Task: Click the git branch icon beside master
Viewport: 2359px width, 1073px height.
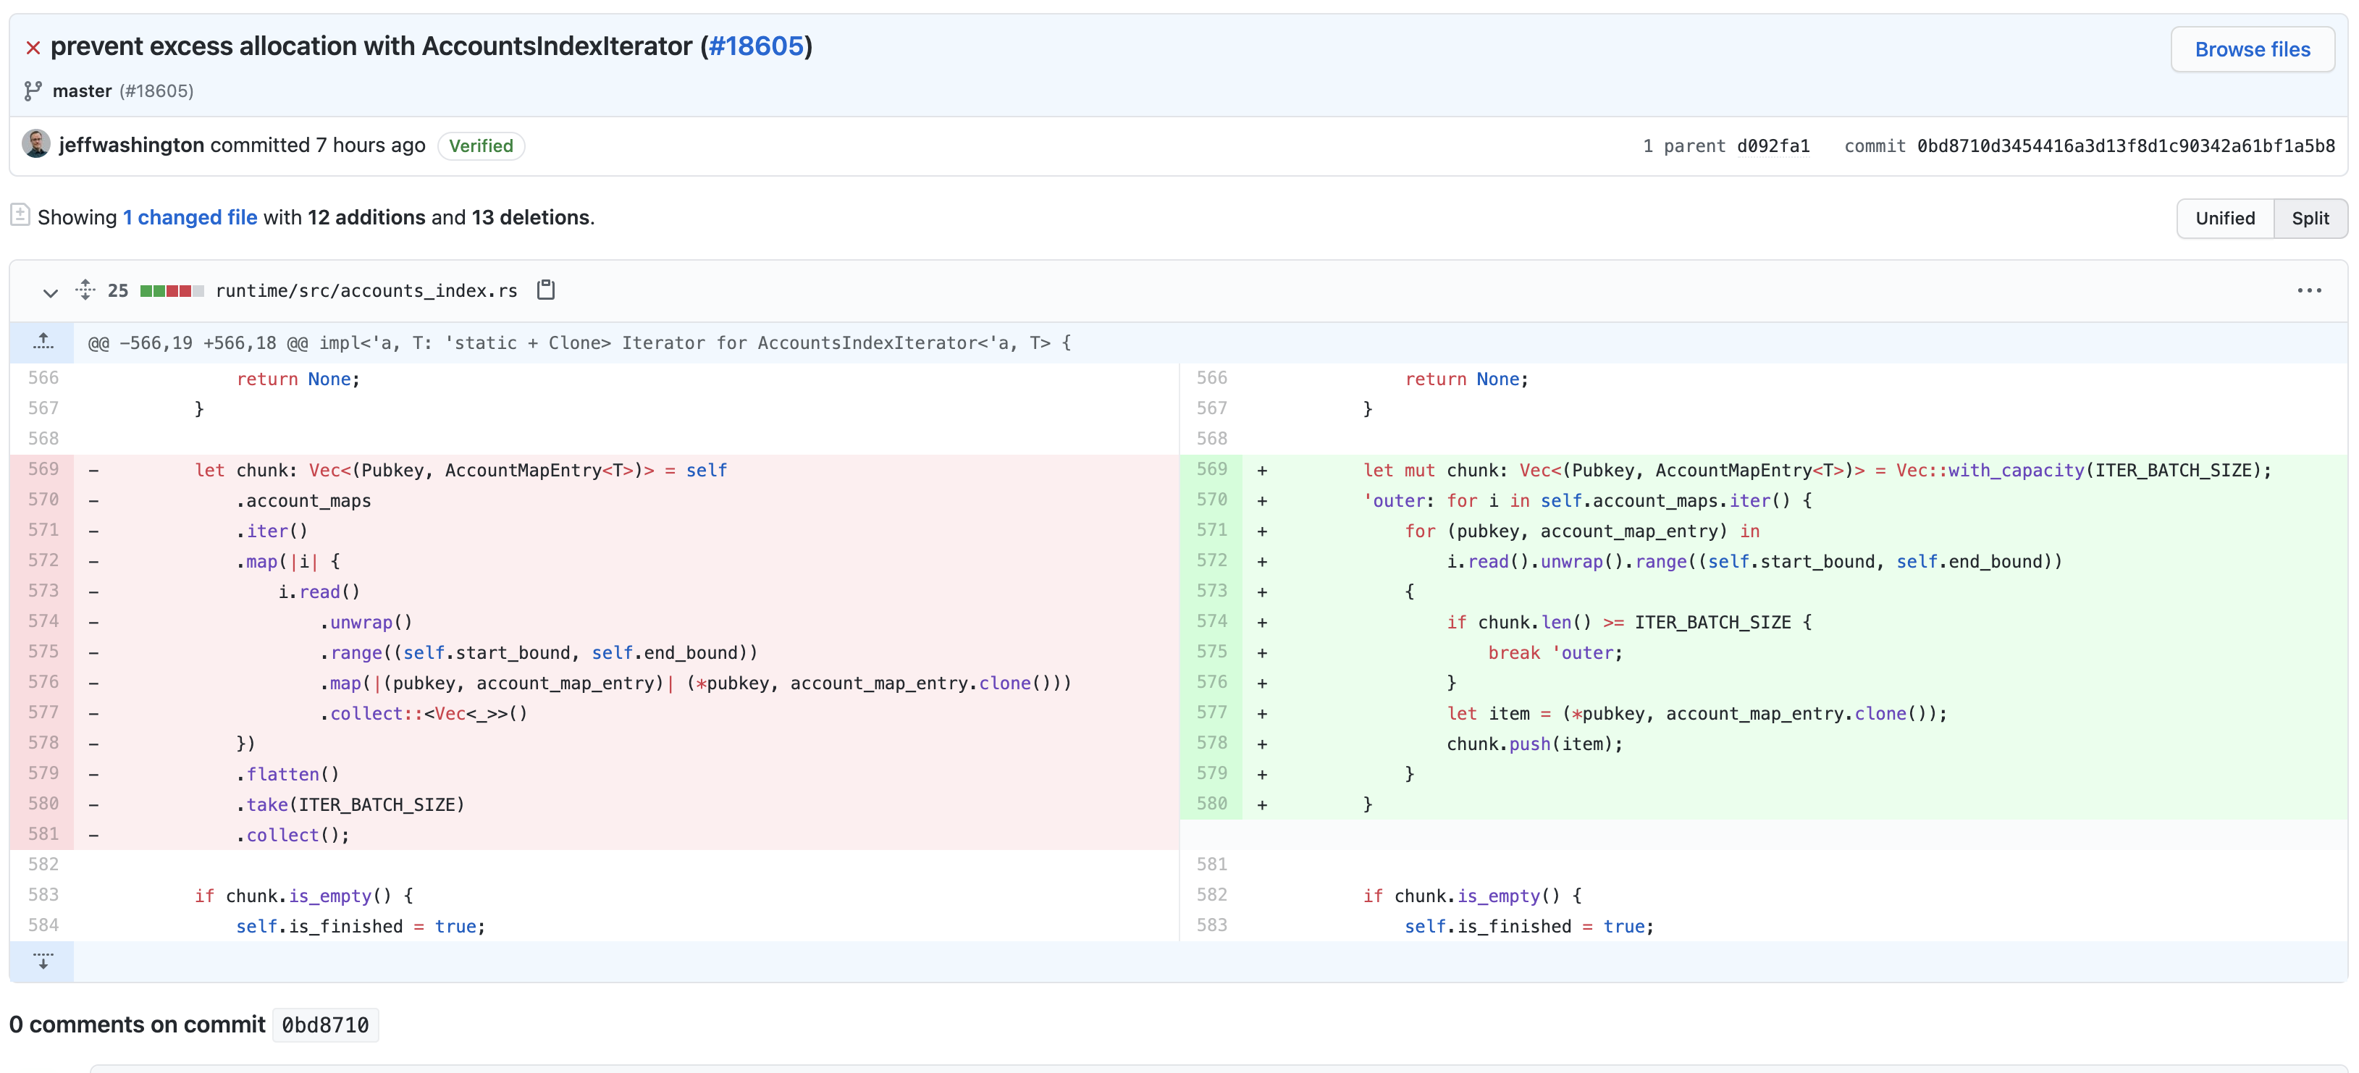Action: [x=33, y=91]
